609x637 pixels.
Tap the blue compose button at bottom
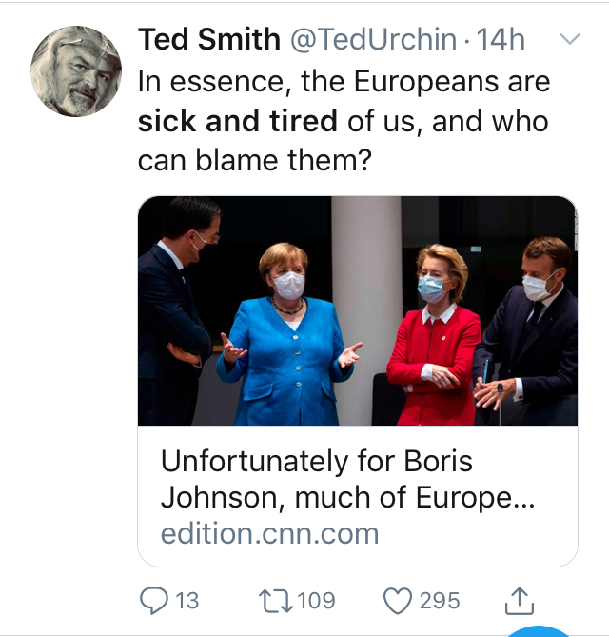[539, 631]
